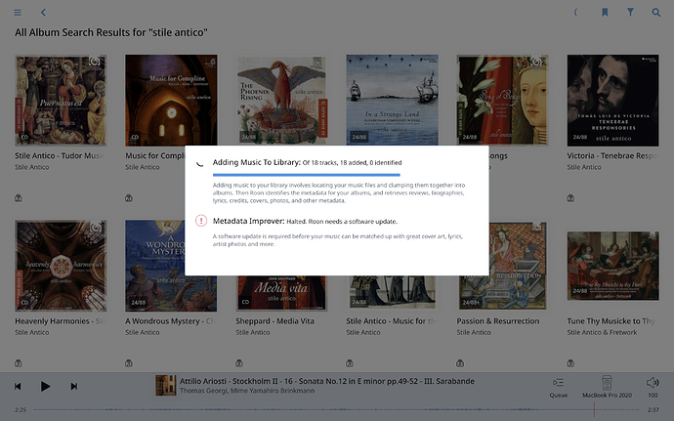Open the Queue

pyautogui.click(x=559, y=387)
